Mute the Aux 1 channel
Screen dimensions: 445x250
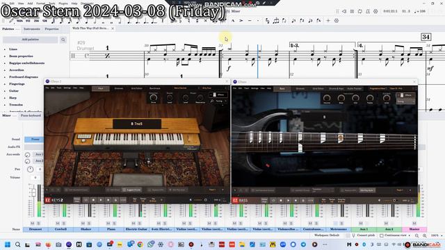pyautogui.click(x=361, y=224)
